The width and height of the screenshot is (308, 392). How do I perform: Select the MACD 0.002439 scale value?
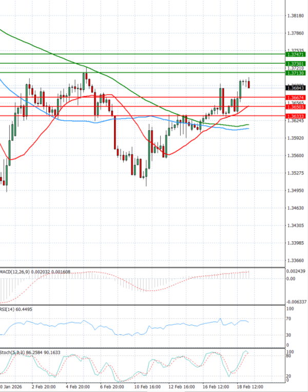pyautogui.click(x=296, y=271)
